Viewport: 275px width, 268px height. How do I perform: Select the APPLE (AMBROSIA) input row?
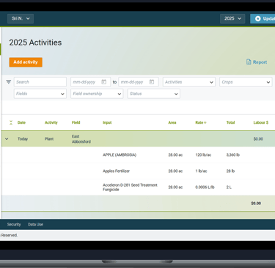click(x=138, y=155)
